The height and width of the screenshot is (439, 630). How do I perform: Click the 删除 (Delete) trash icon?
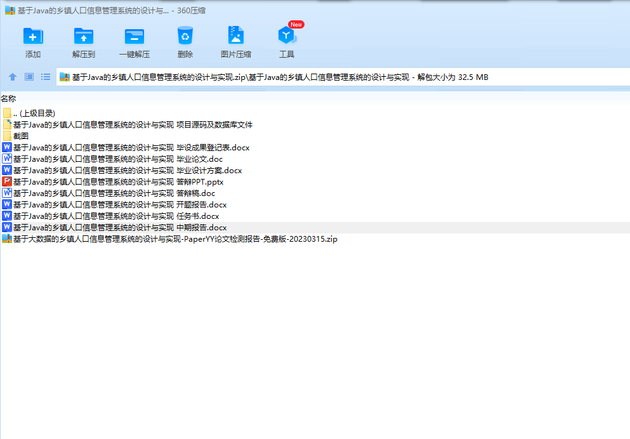point(185,36)
